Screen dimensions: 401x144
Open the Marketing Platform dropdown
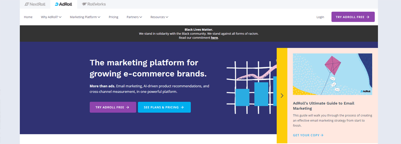pos(85,17)
